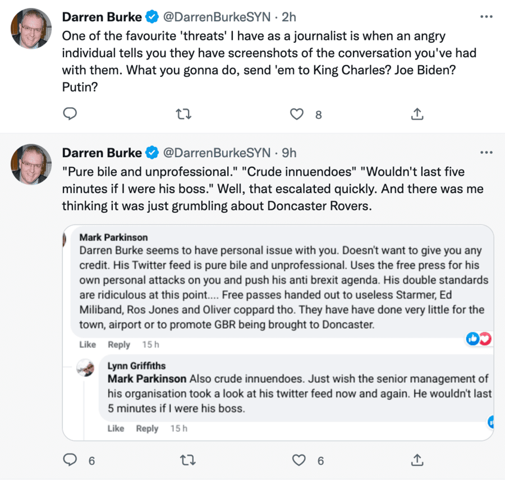Open the 9h timestamp of second tweet
Screen dimensions: 505x481
[289, 153]
